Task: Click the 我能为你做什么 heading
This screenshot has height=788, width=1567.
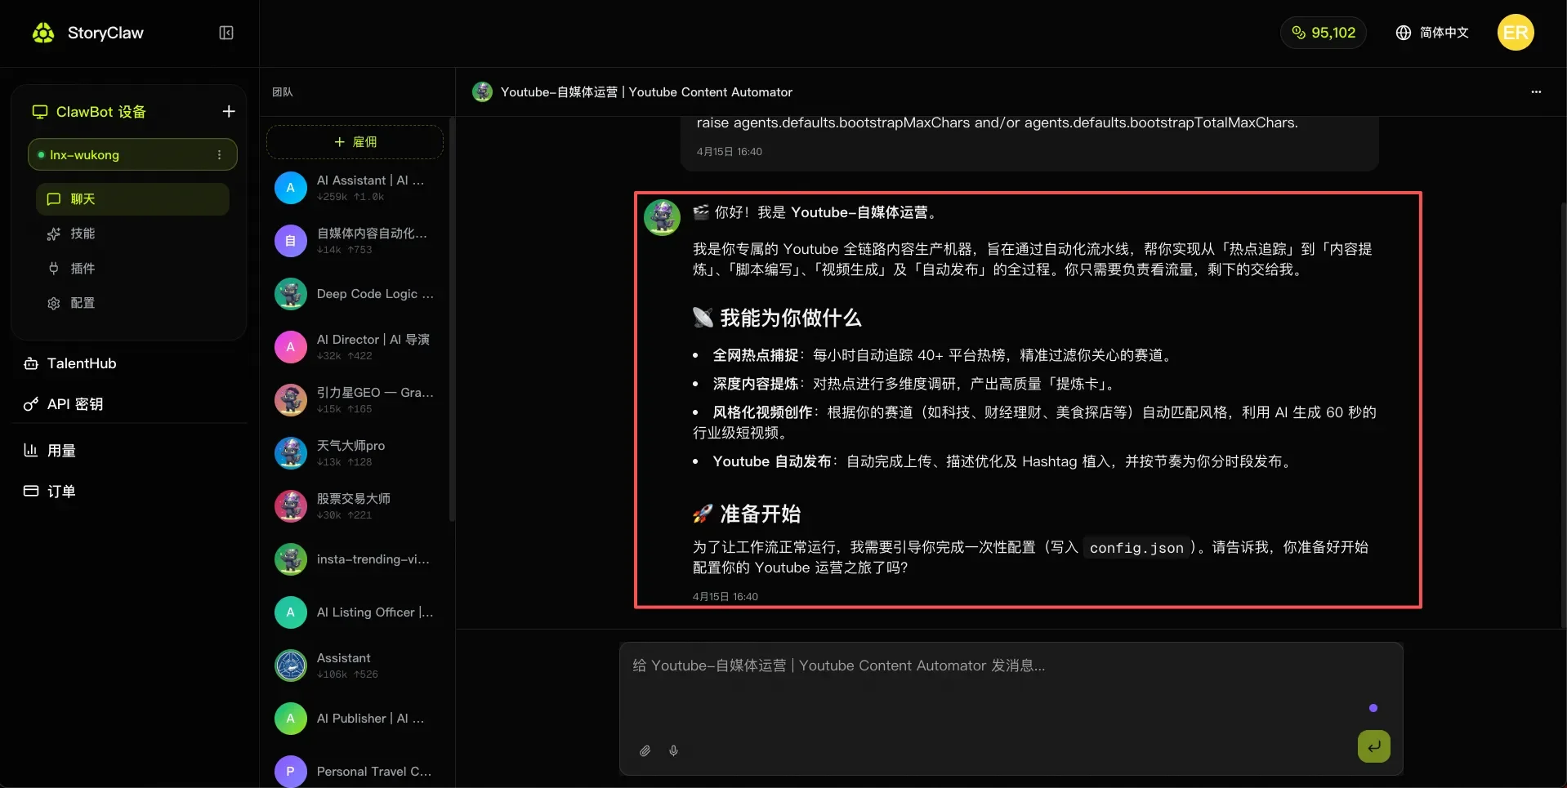Action: point(777,318)
